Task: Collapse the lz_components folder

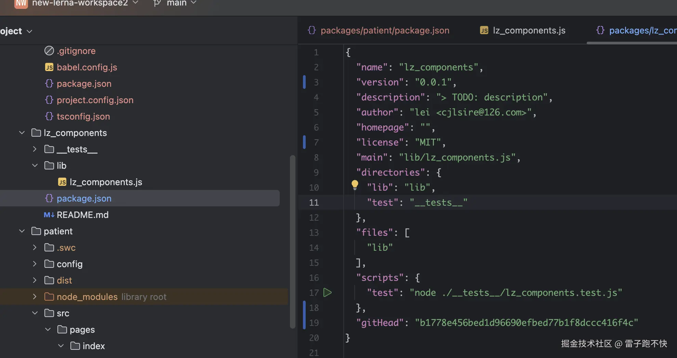Action: point(22,133)
